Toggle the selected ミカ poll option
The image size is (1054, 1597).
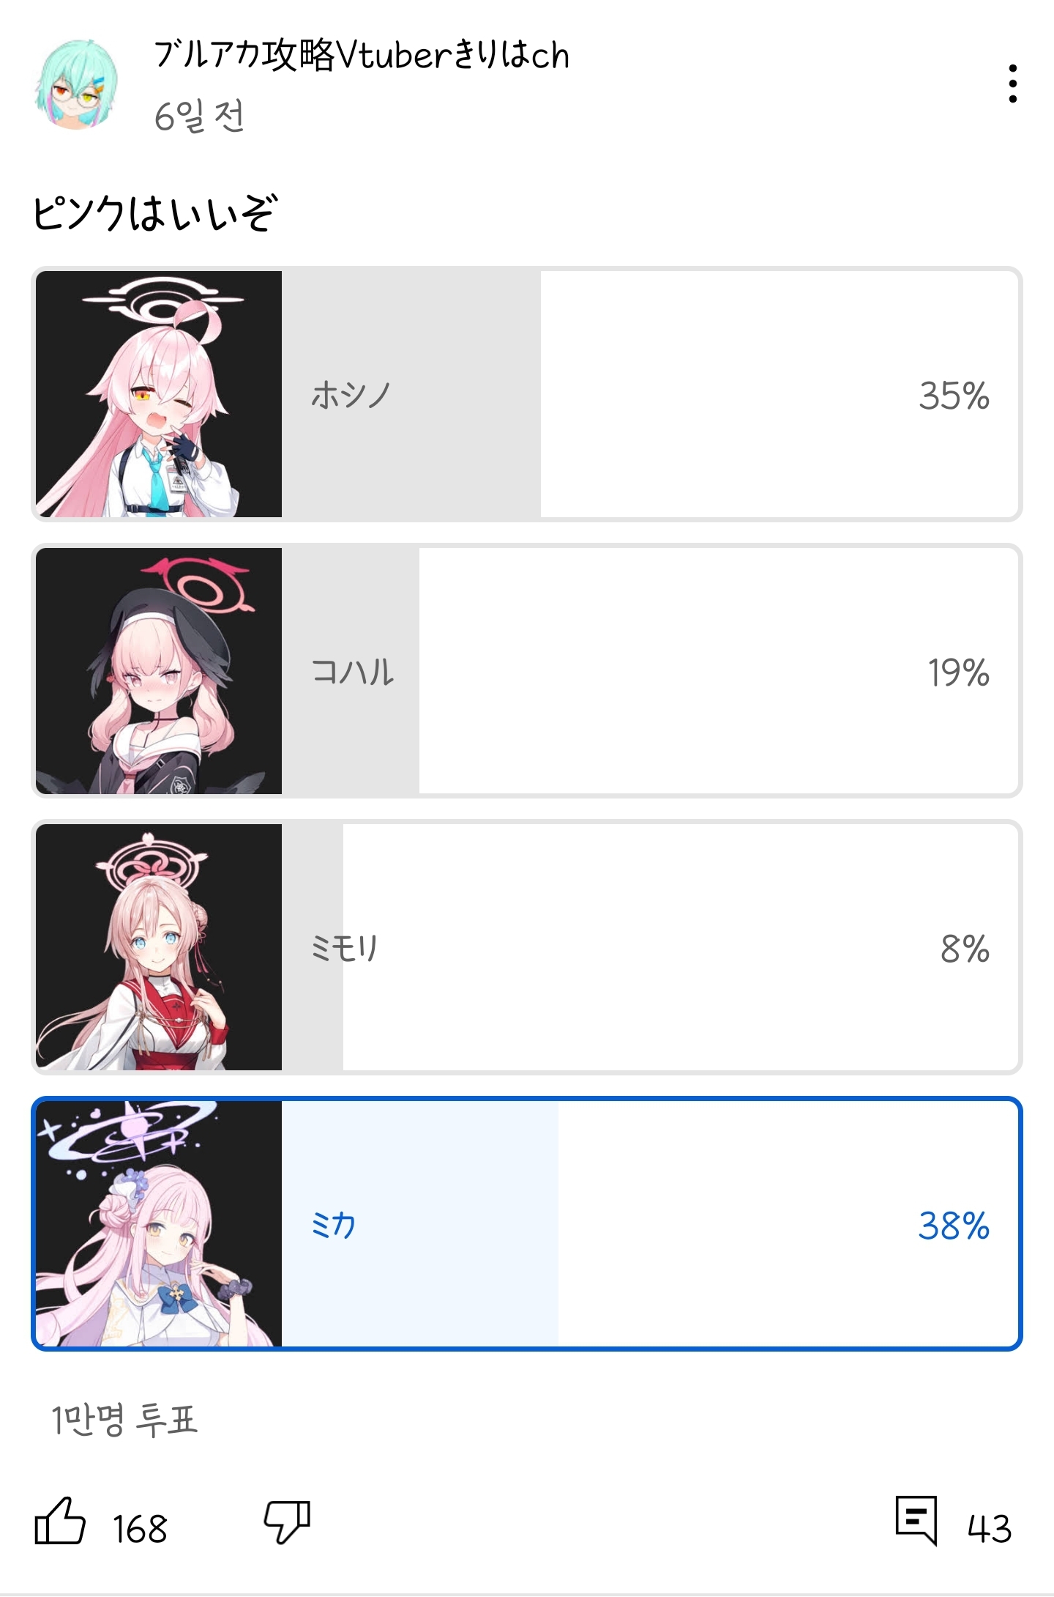[527, 1224]
